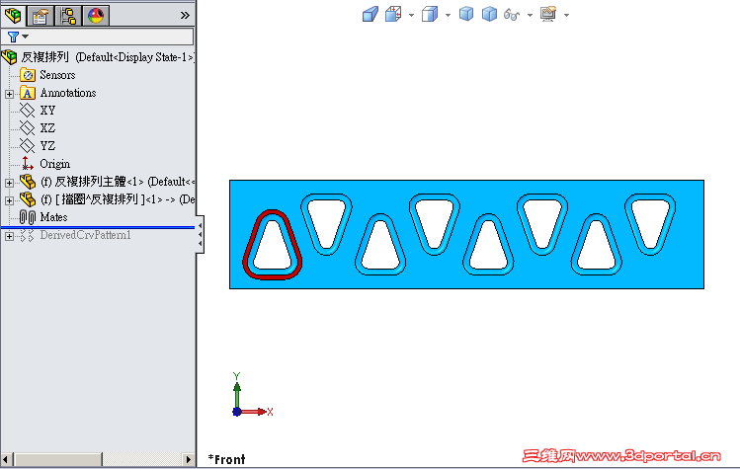The image size is (740, 469).
Task: Expand the 反複排列主體<1> component
Action: coord(9,182)
